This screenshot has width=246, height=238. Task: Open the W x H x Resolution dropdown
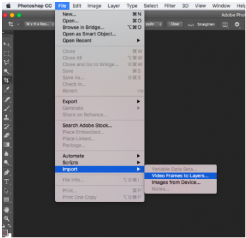click(39, 24)
